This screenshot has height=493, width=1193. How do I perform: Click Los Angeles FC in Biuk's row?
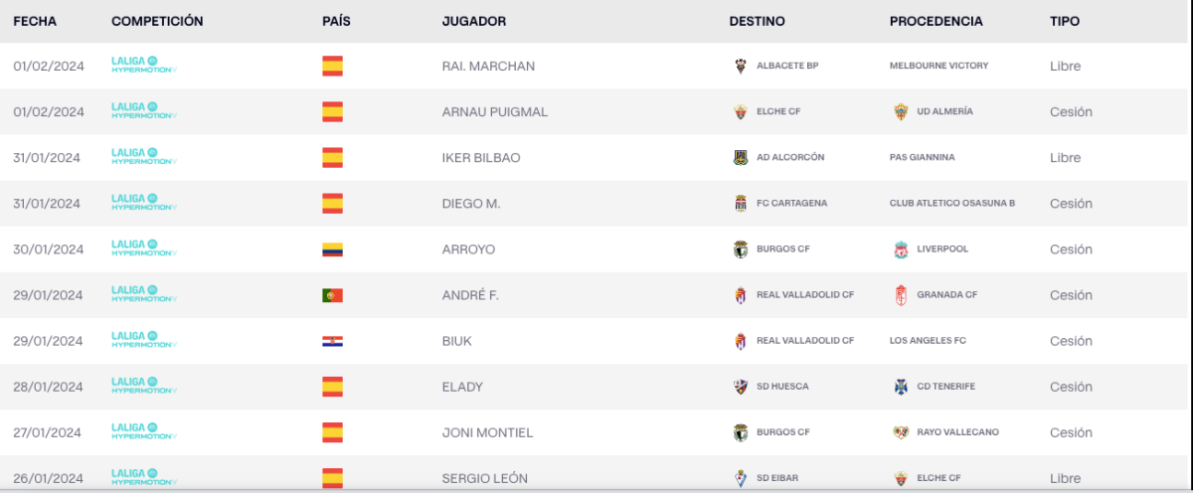[928, 341]
